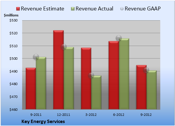Image resolution: width=175 pixels, height=126 pixels.
Task: Select the 12-2011 red estimate bar
Action: coord(58,70)
